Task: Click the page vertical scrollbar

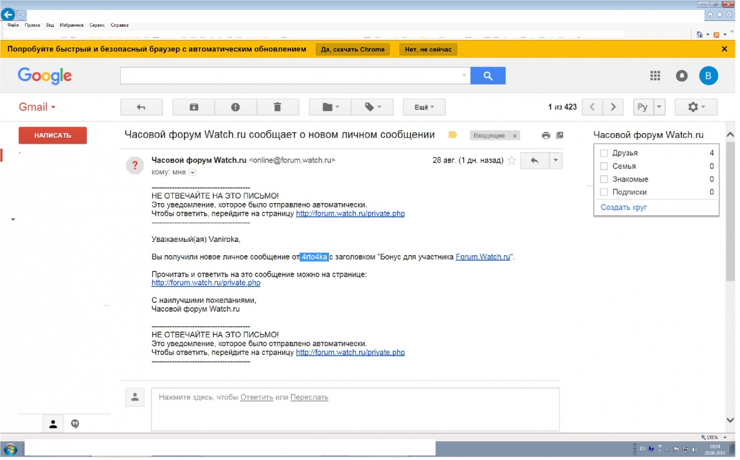Action: tap(730, 231)
